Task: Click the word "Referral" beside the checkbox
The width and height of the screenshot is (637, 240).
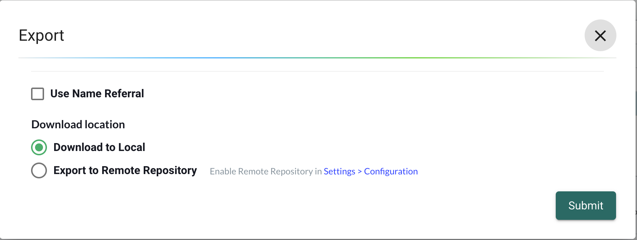Action: (124, 94)
